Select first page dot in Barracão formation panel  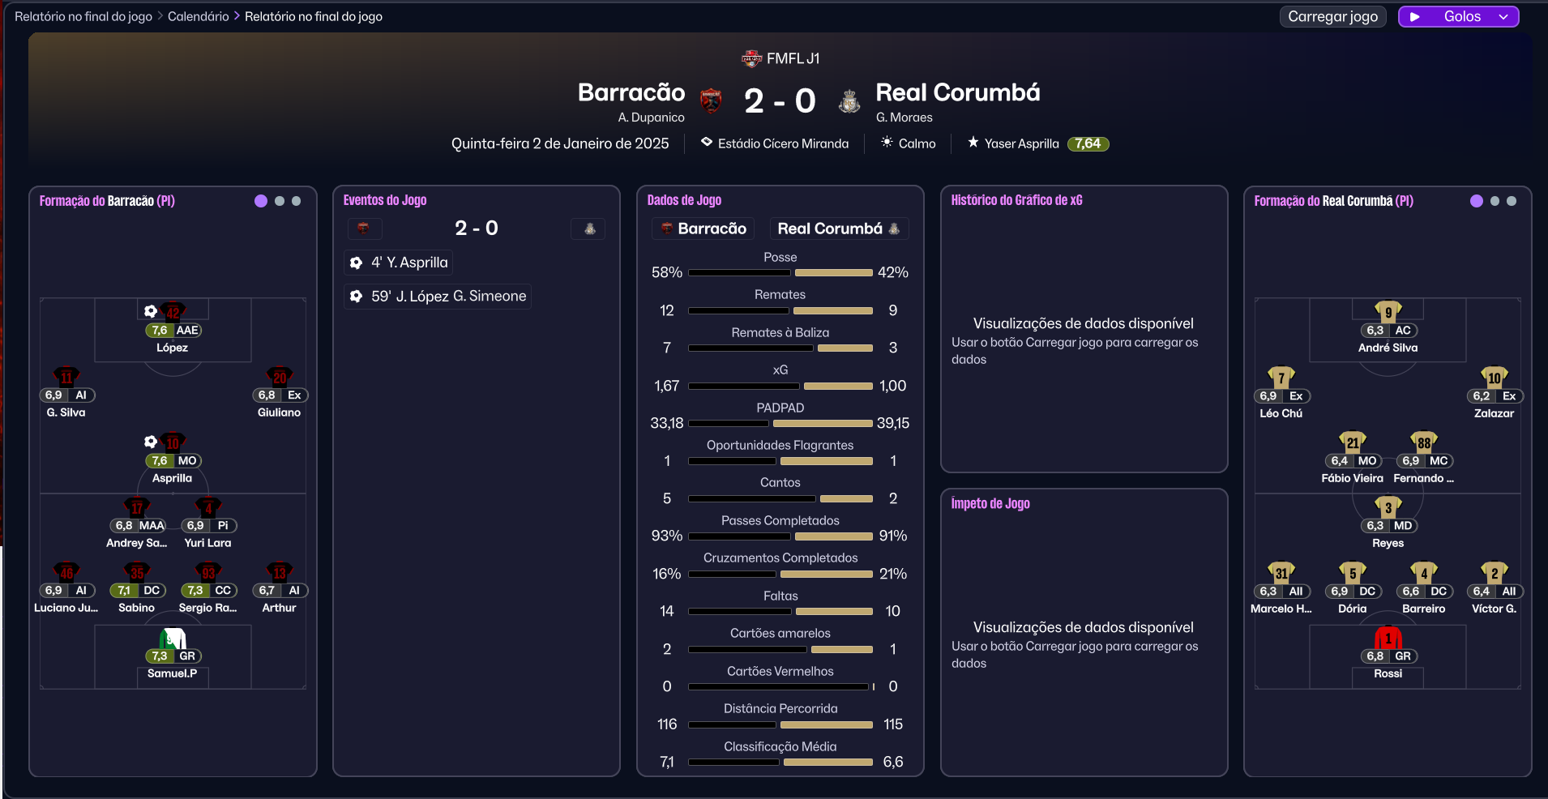pos(261,201)
